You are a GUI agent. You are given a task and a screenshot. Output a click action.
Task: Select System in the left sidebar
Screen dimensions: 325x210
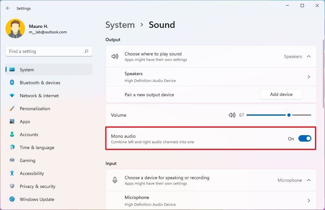point(27,70)
